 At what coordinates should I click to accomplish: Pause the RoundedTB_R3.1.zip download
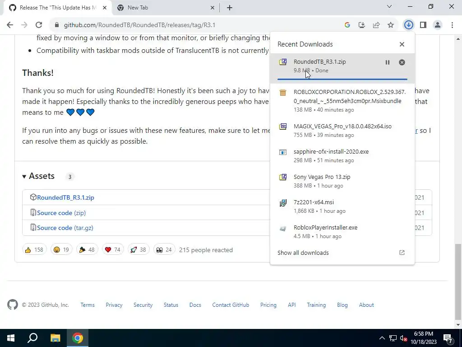[388, 62]
